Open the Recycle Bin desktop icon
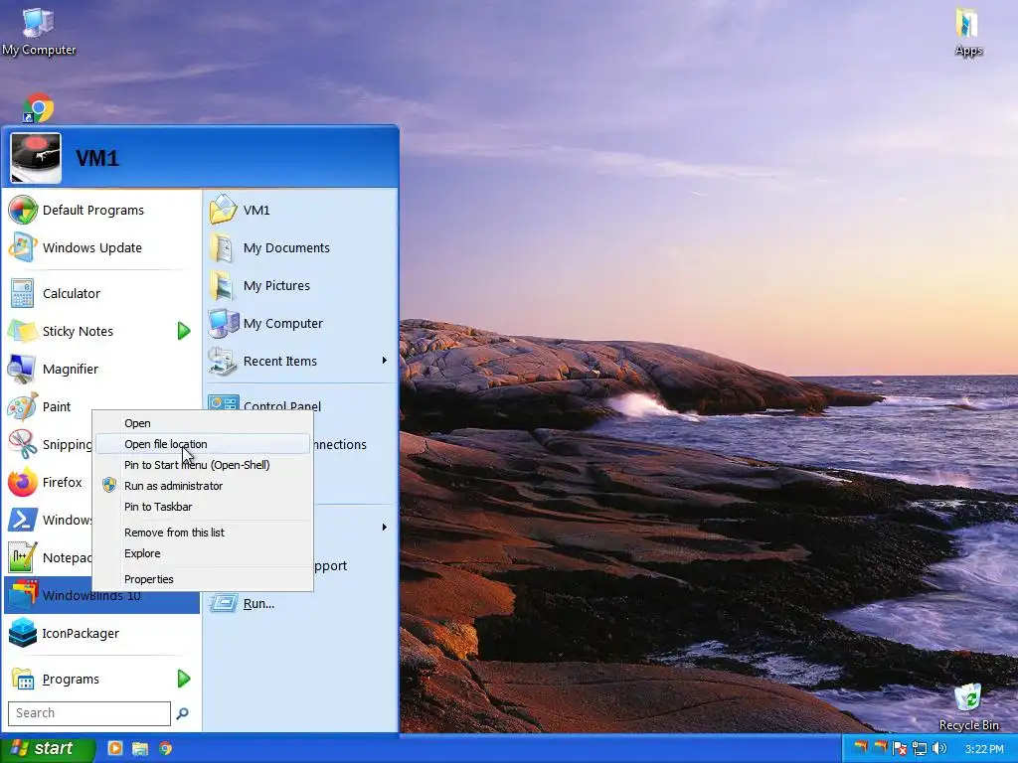This screenshot has width=1018, height=763. point(968,707)
